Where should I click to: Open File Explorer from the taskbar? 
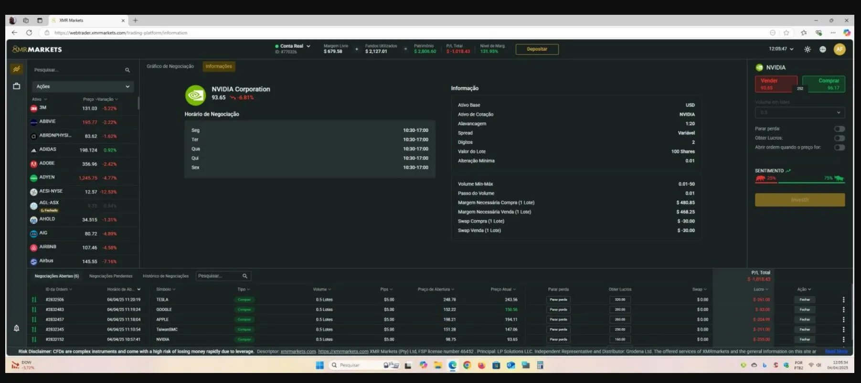pyautogui.click(x=437, y=365)
